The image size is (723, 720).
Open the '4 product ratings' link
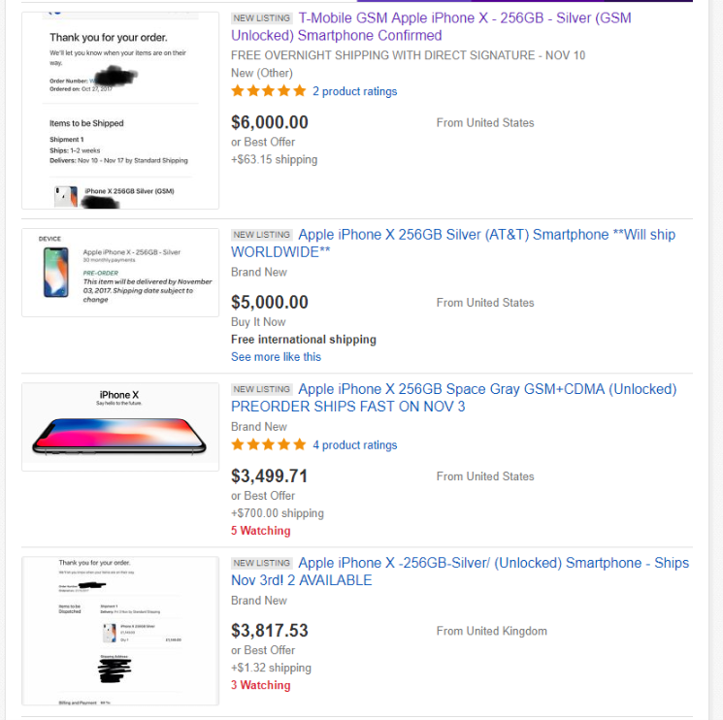point(354,445)
